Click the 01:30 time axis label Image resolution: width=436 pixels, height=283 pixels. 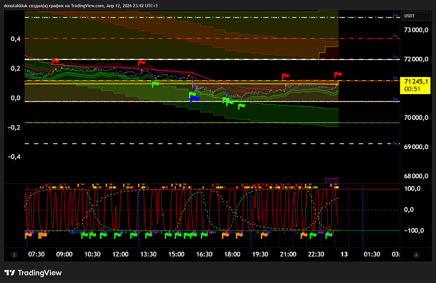[x=372, y=255]
